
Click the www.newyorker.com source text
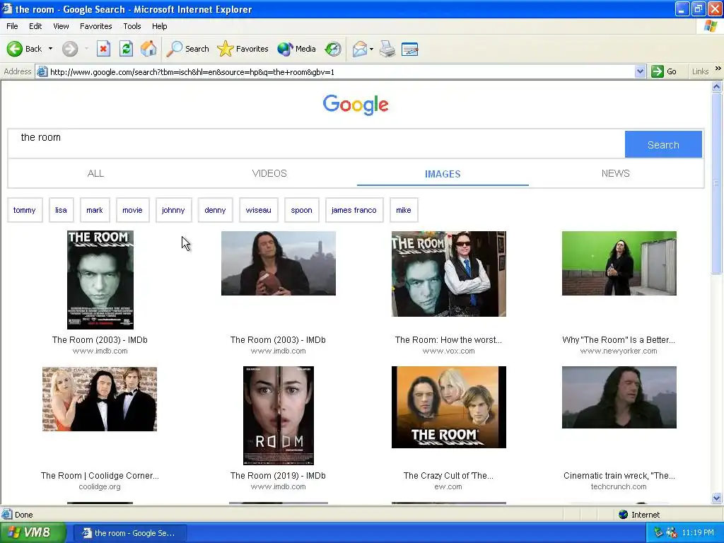pos(619,351)
